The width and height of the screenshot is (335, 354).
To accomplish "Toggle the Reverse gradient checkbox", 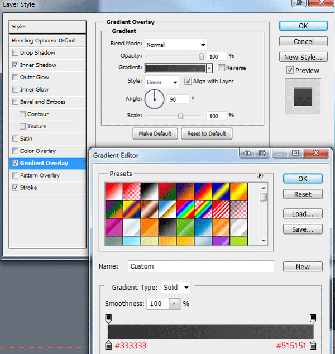I will pyautogui.click(x=222, y=68).
